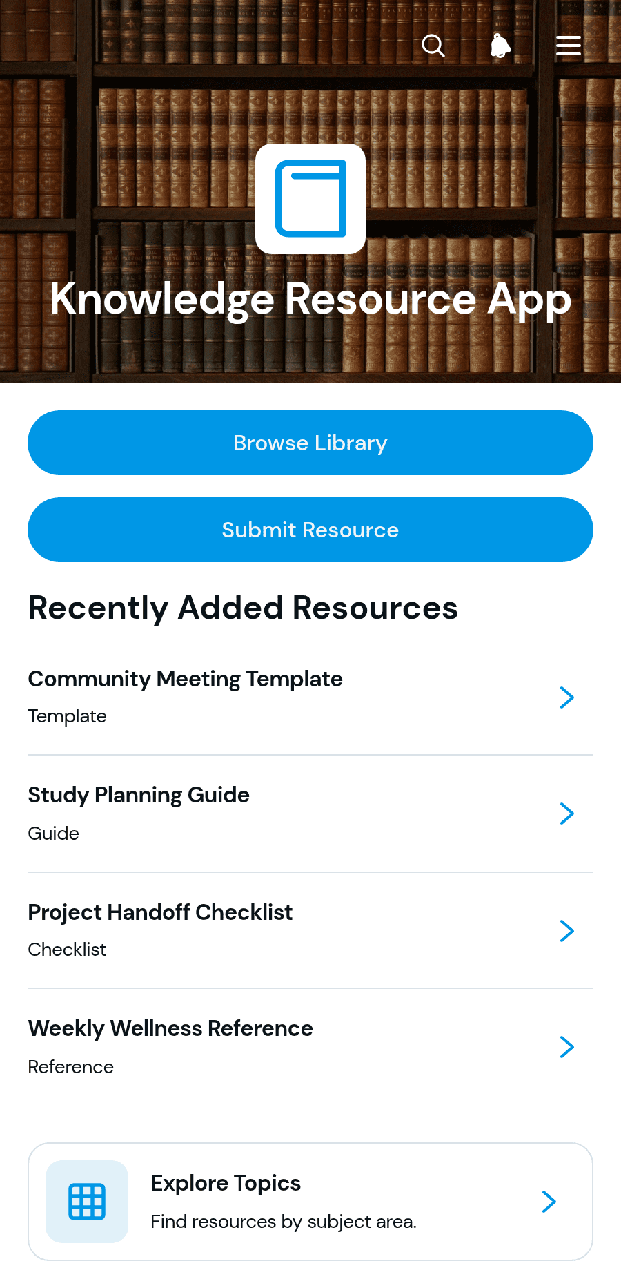
Task: Click the grid icon beside Explore Topics
Action: click(x=87, y=1202)
